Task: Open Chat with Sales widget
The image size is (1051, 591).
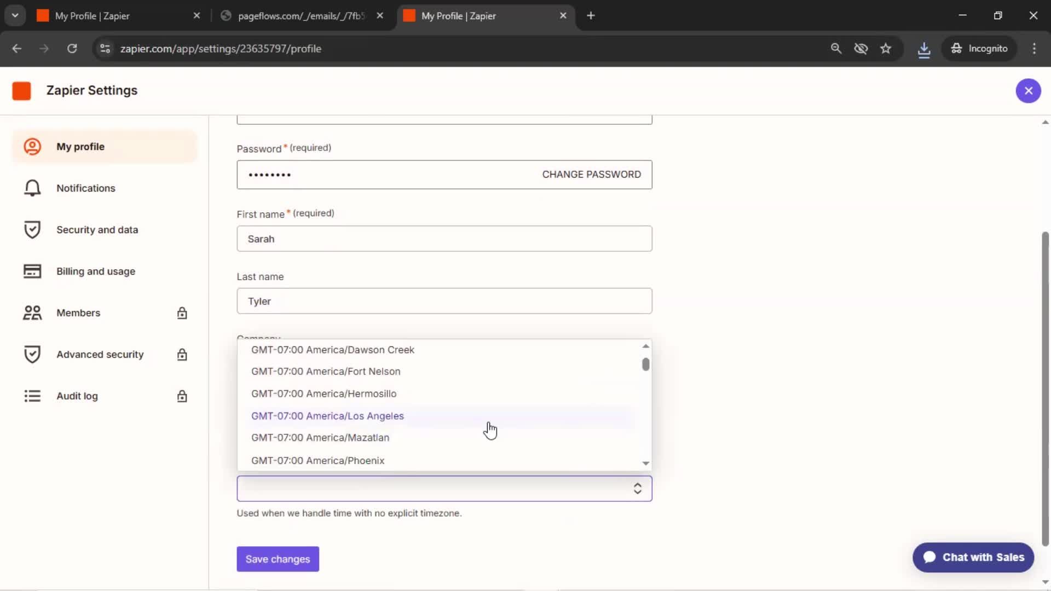Action: coord(973,558)
